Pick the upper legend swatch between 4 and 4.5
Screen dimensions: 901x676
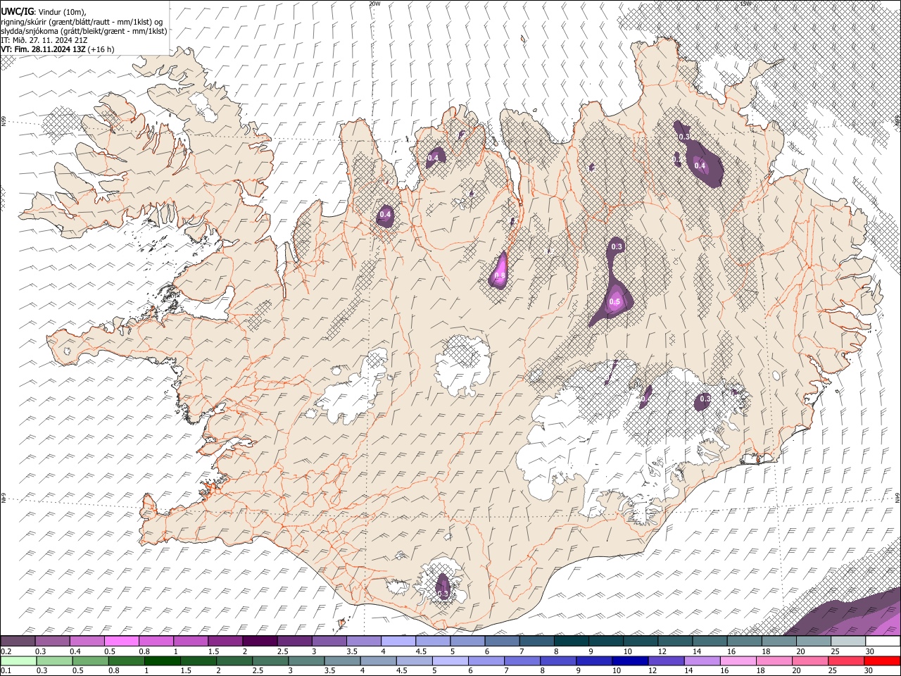click(398, 641)
